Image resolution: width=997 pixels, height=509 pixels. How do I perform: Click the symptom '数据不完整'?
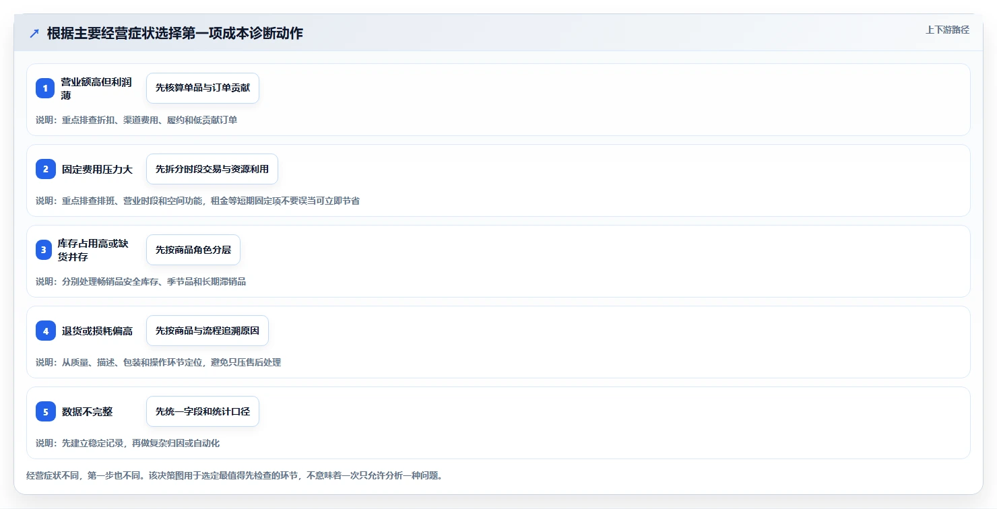click(88, 411)
